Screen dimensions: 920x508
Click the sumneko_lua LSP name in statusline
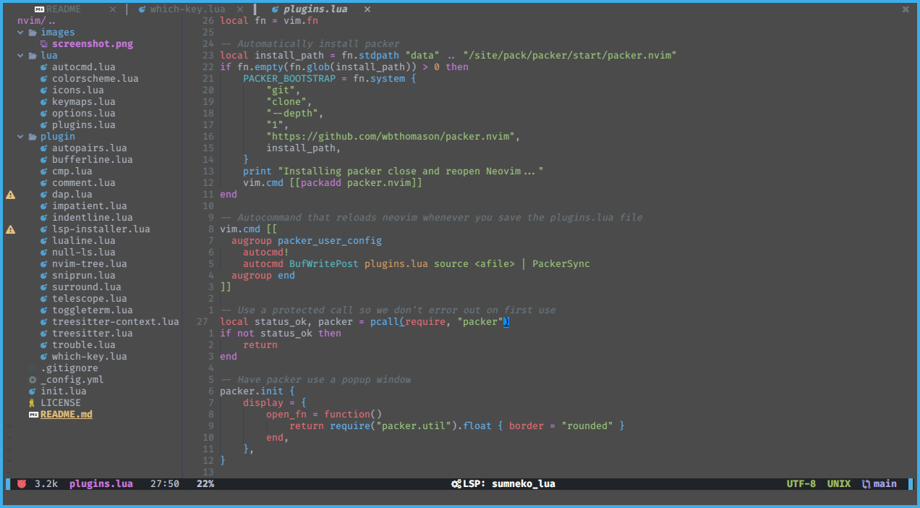(524, 484)
